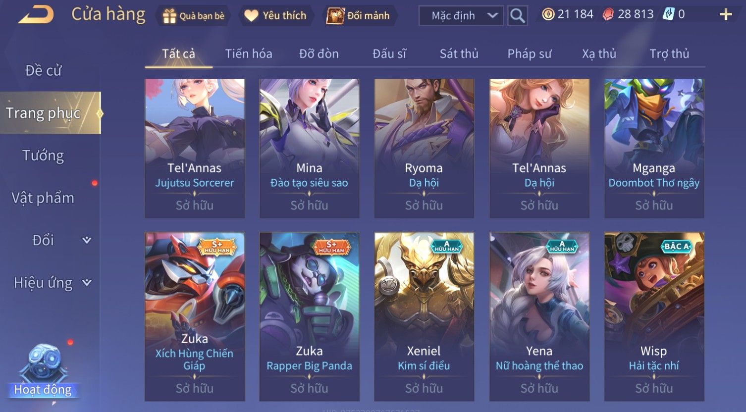The height and width of the screenshot is (412, 746).
Task: Open the gold coin balance icon
Action: [548, 14]
